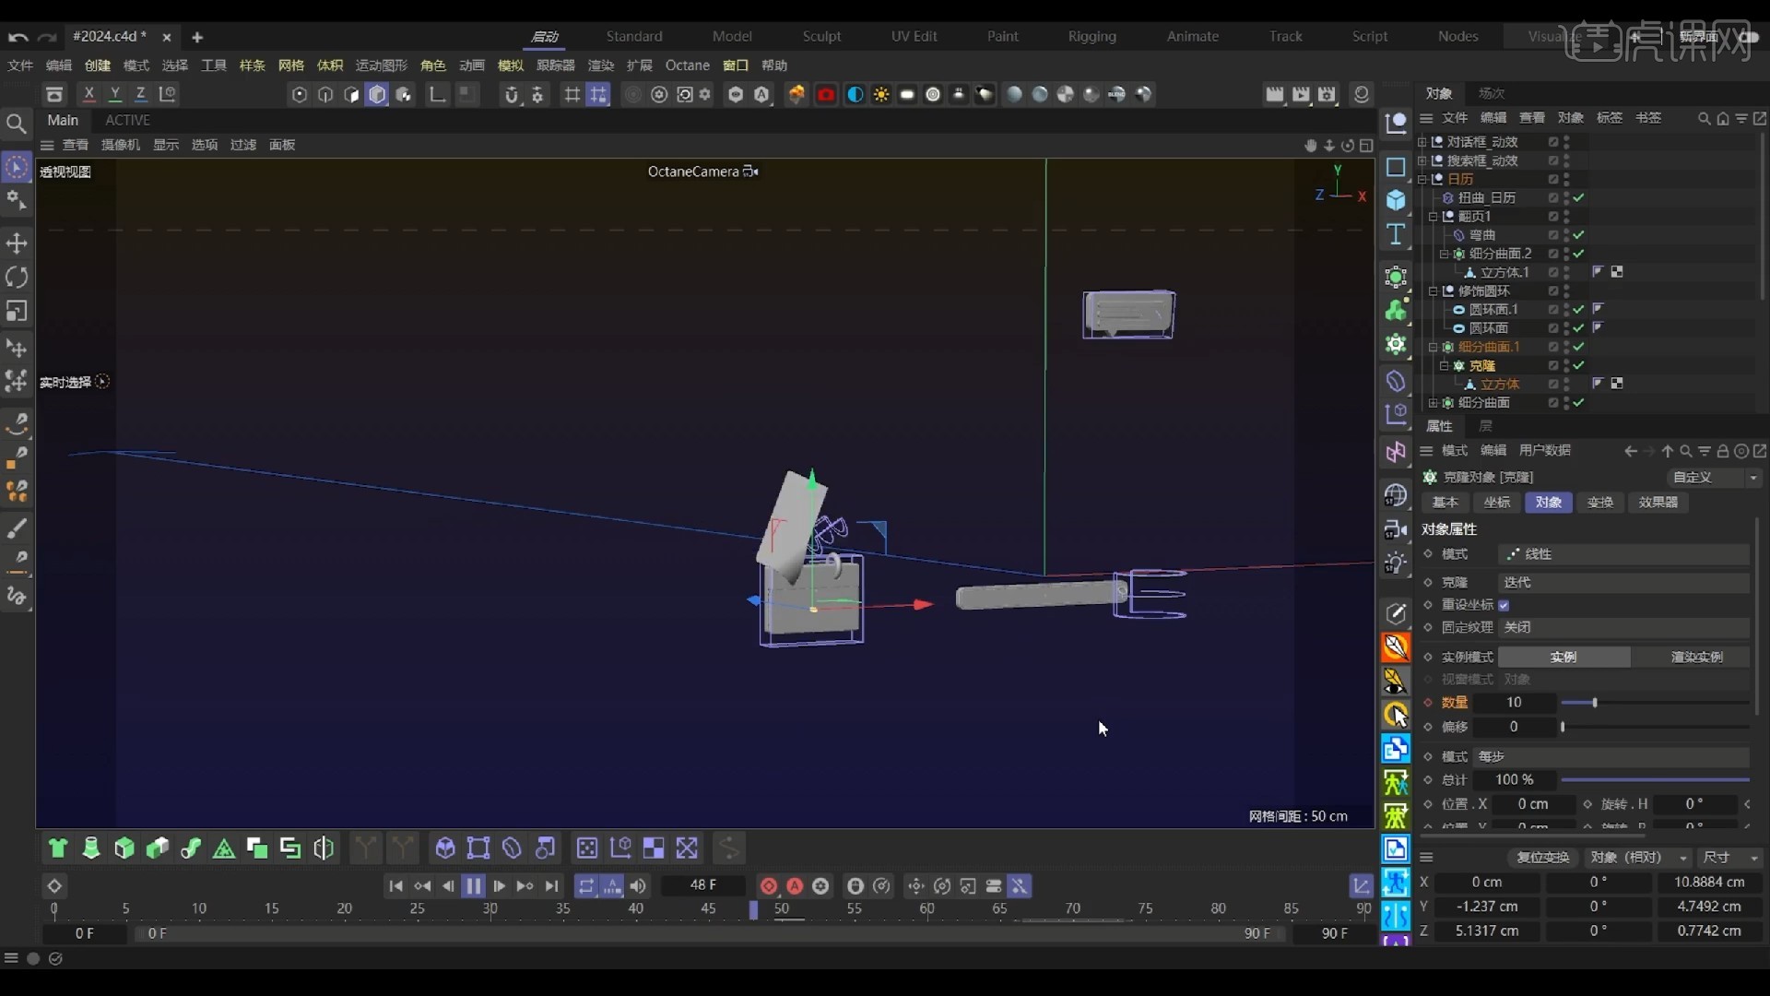Open 模式 线性 dropdown
The image size is (1770, 996).
pos(1623,554)
